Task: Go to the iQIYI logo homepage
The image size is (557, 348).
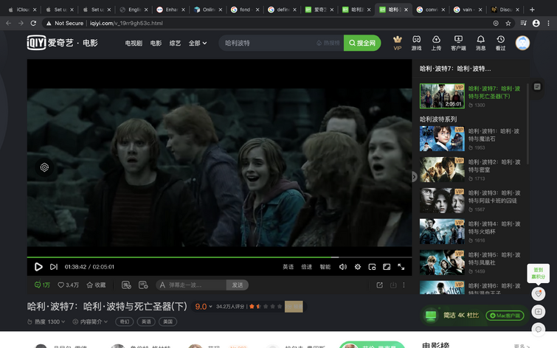Action: 37,43
